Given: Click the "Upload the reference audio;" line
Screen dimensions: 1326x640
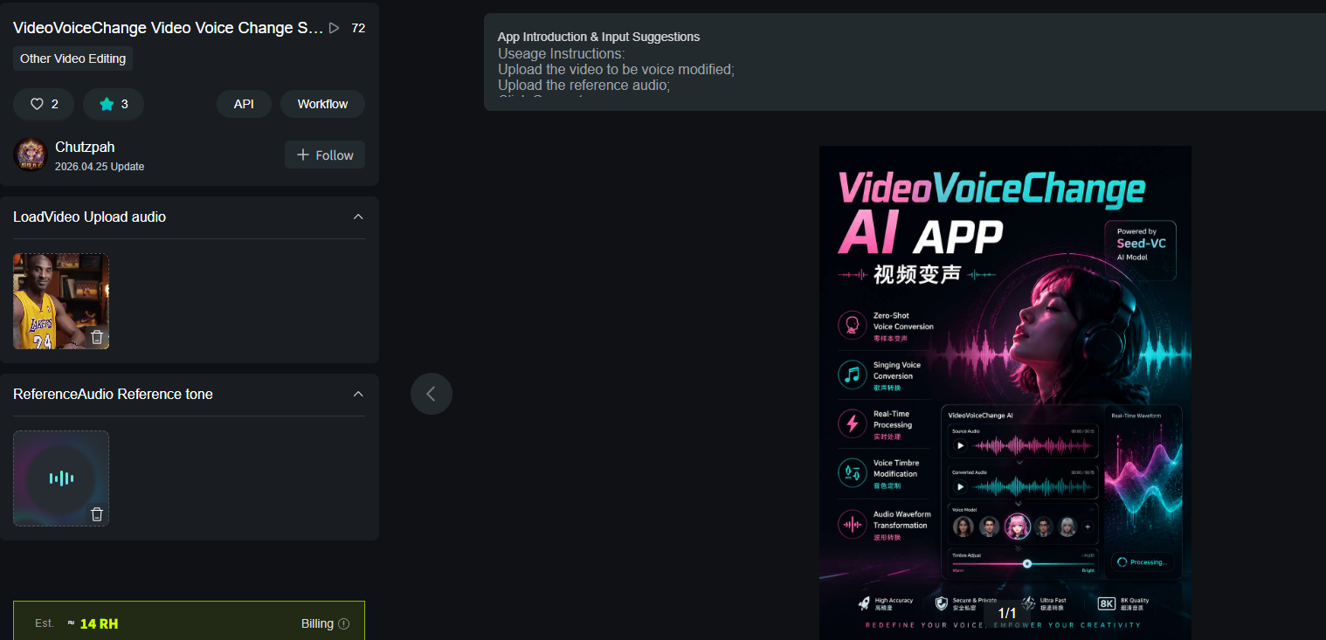Looking at the screenshot, I should (584, 86).
